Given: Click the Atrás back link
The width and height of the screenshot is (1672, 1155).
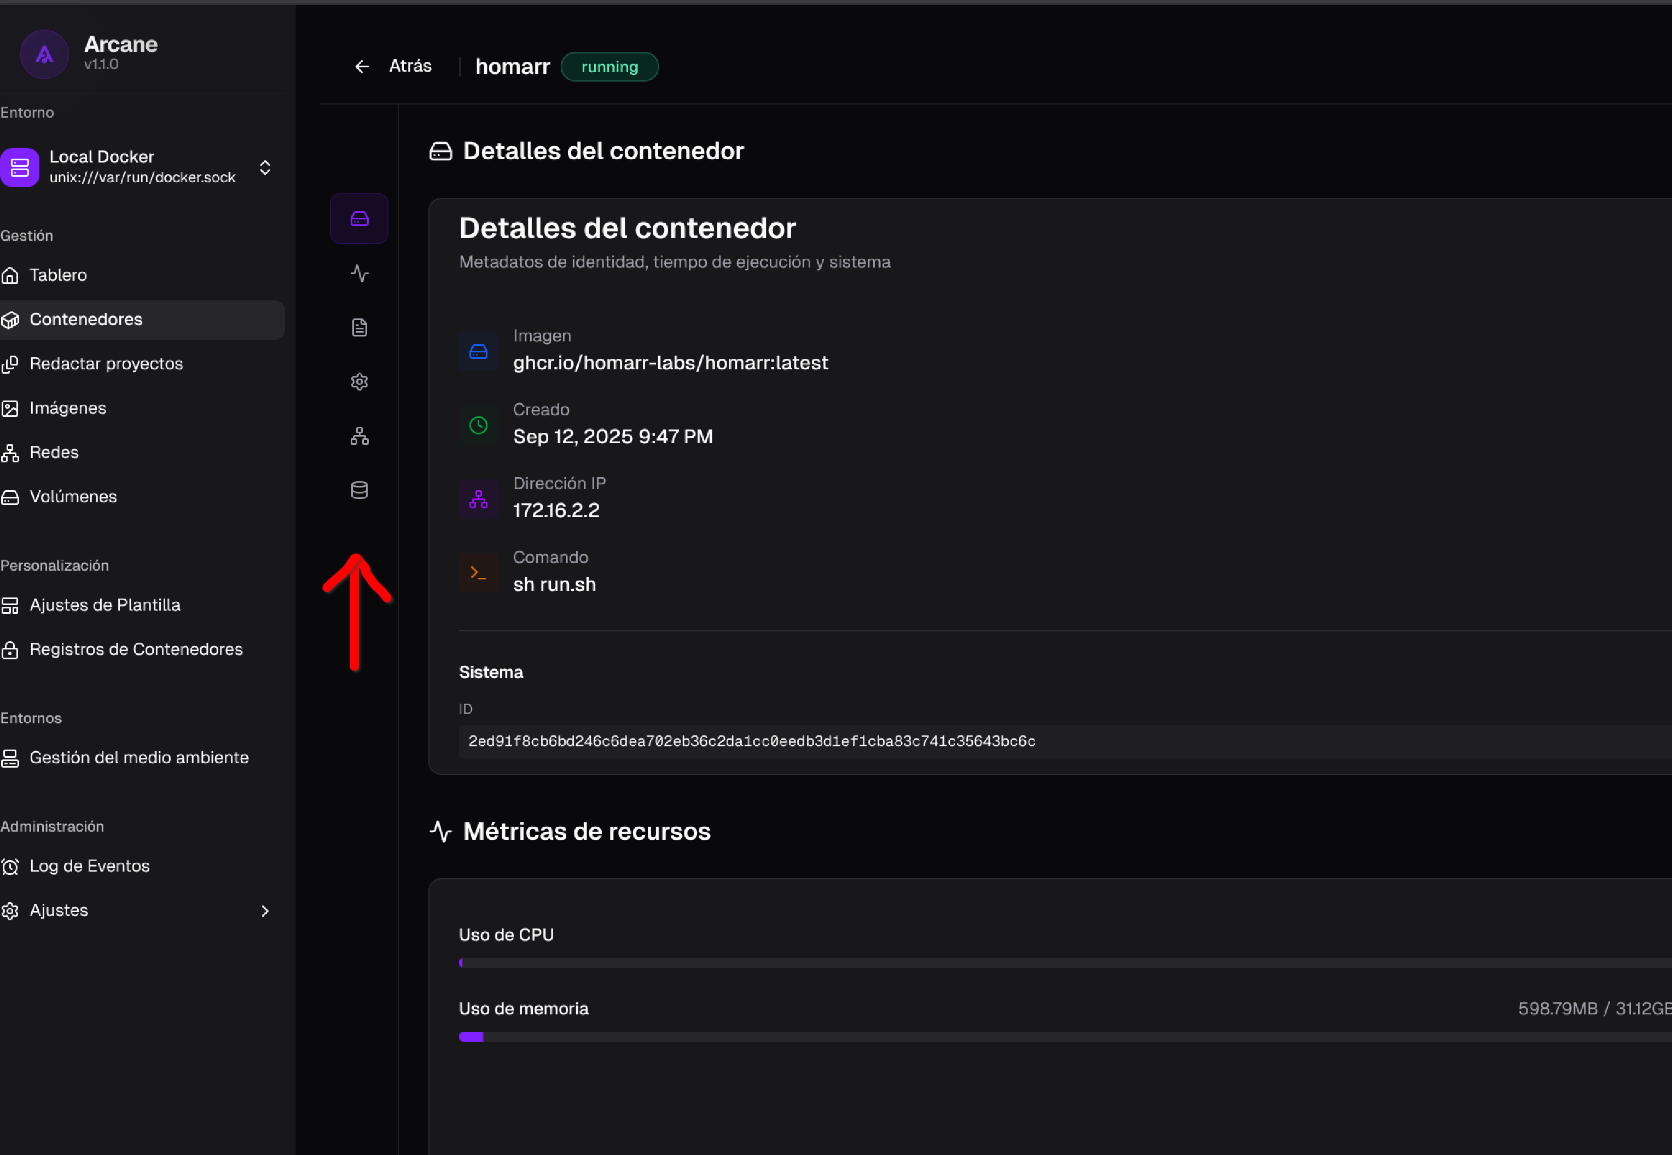Looking at the screenshot, I should click(x=409, y=66).
